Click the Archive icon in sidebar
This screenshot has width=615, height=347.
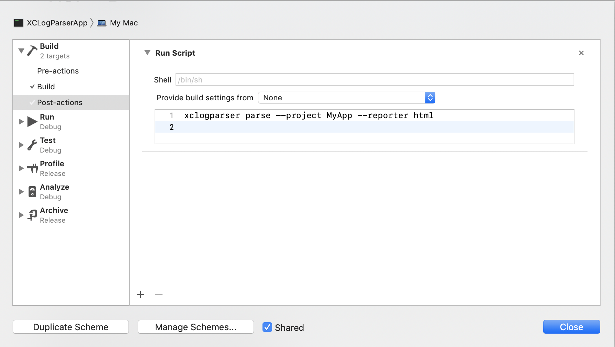coord(32,215)
